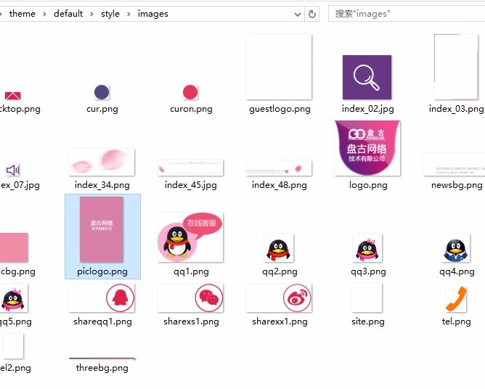Click the tel.png file name label

(x=456, y=322)
